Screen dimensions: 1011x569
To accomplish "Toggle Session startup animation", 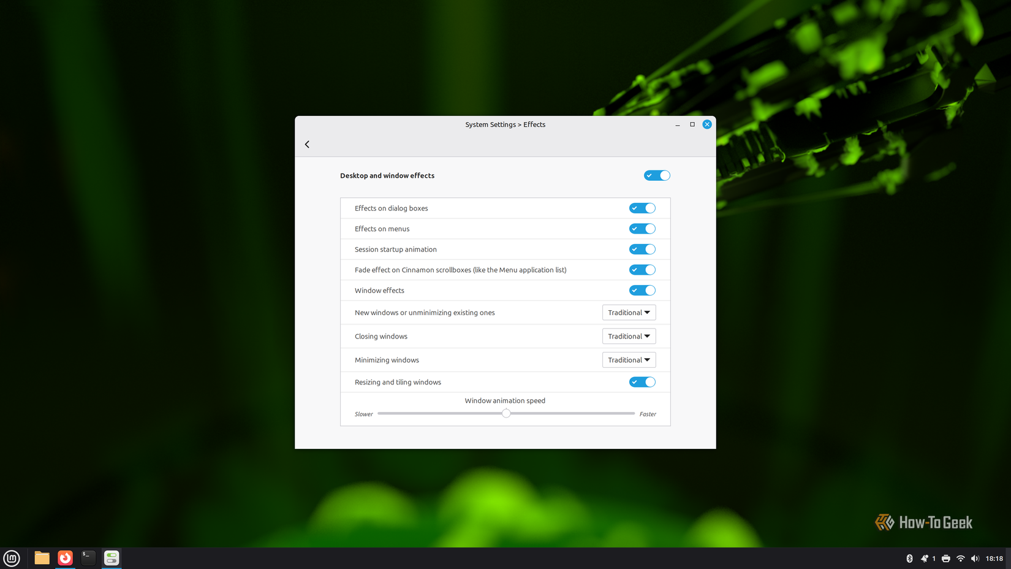I will 642,250.
